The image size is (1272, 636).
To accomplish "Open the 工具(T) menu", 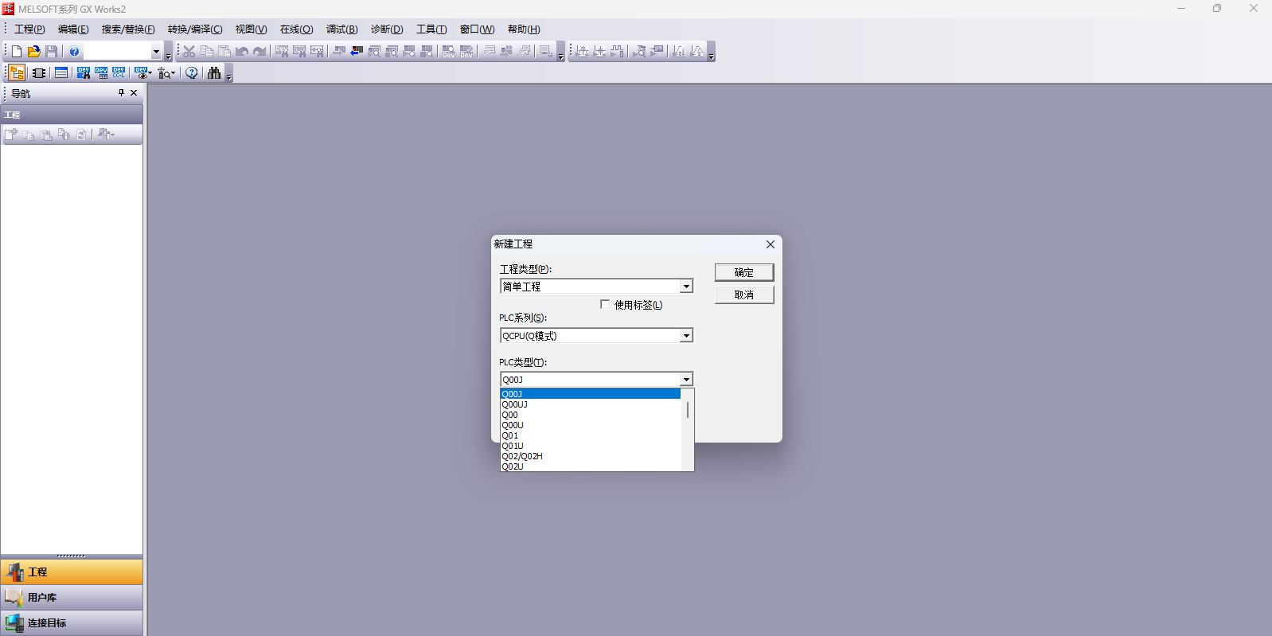I will (x=431, y=29).
